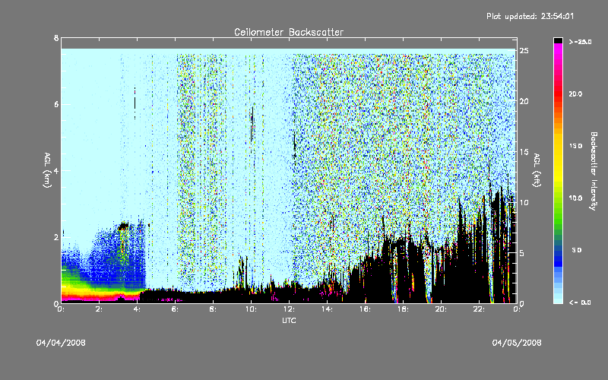Viewport: 608px width, 380px height.
Task: Click the '2:' hour tick on the UTC axis
Action: pyautogui.click(x=100, y=309)
